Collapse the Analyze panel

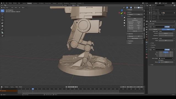(x=130, y=10)
